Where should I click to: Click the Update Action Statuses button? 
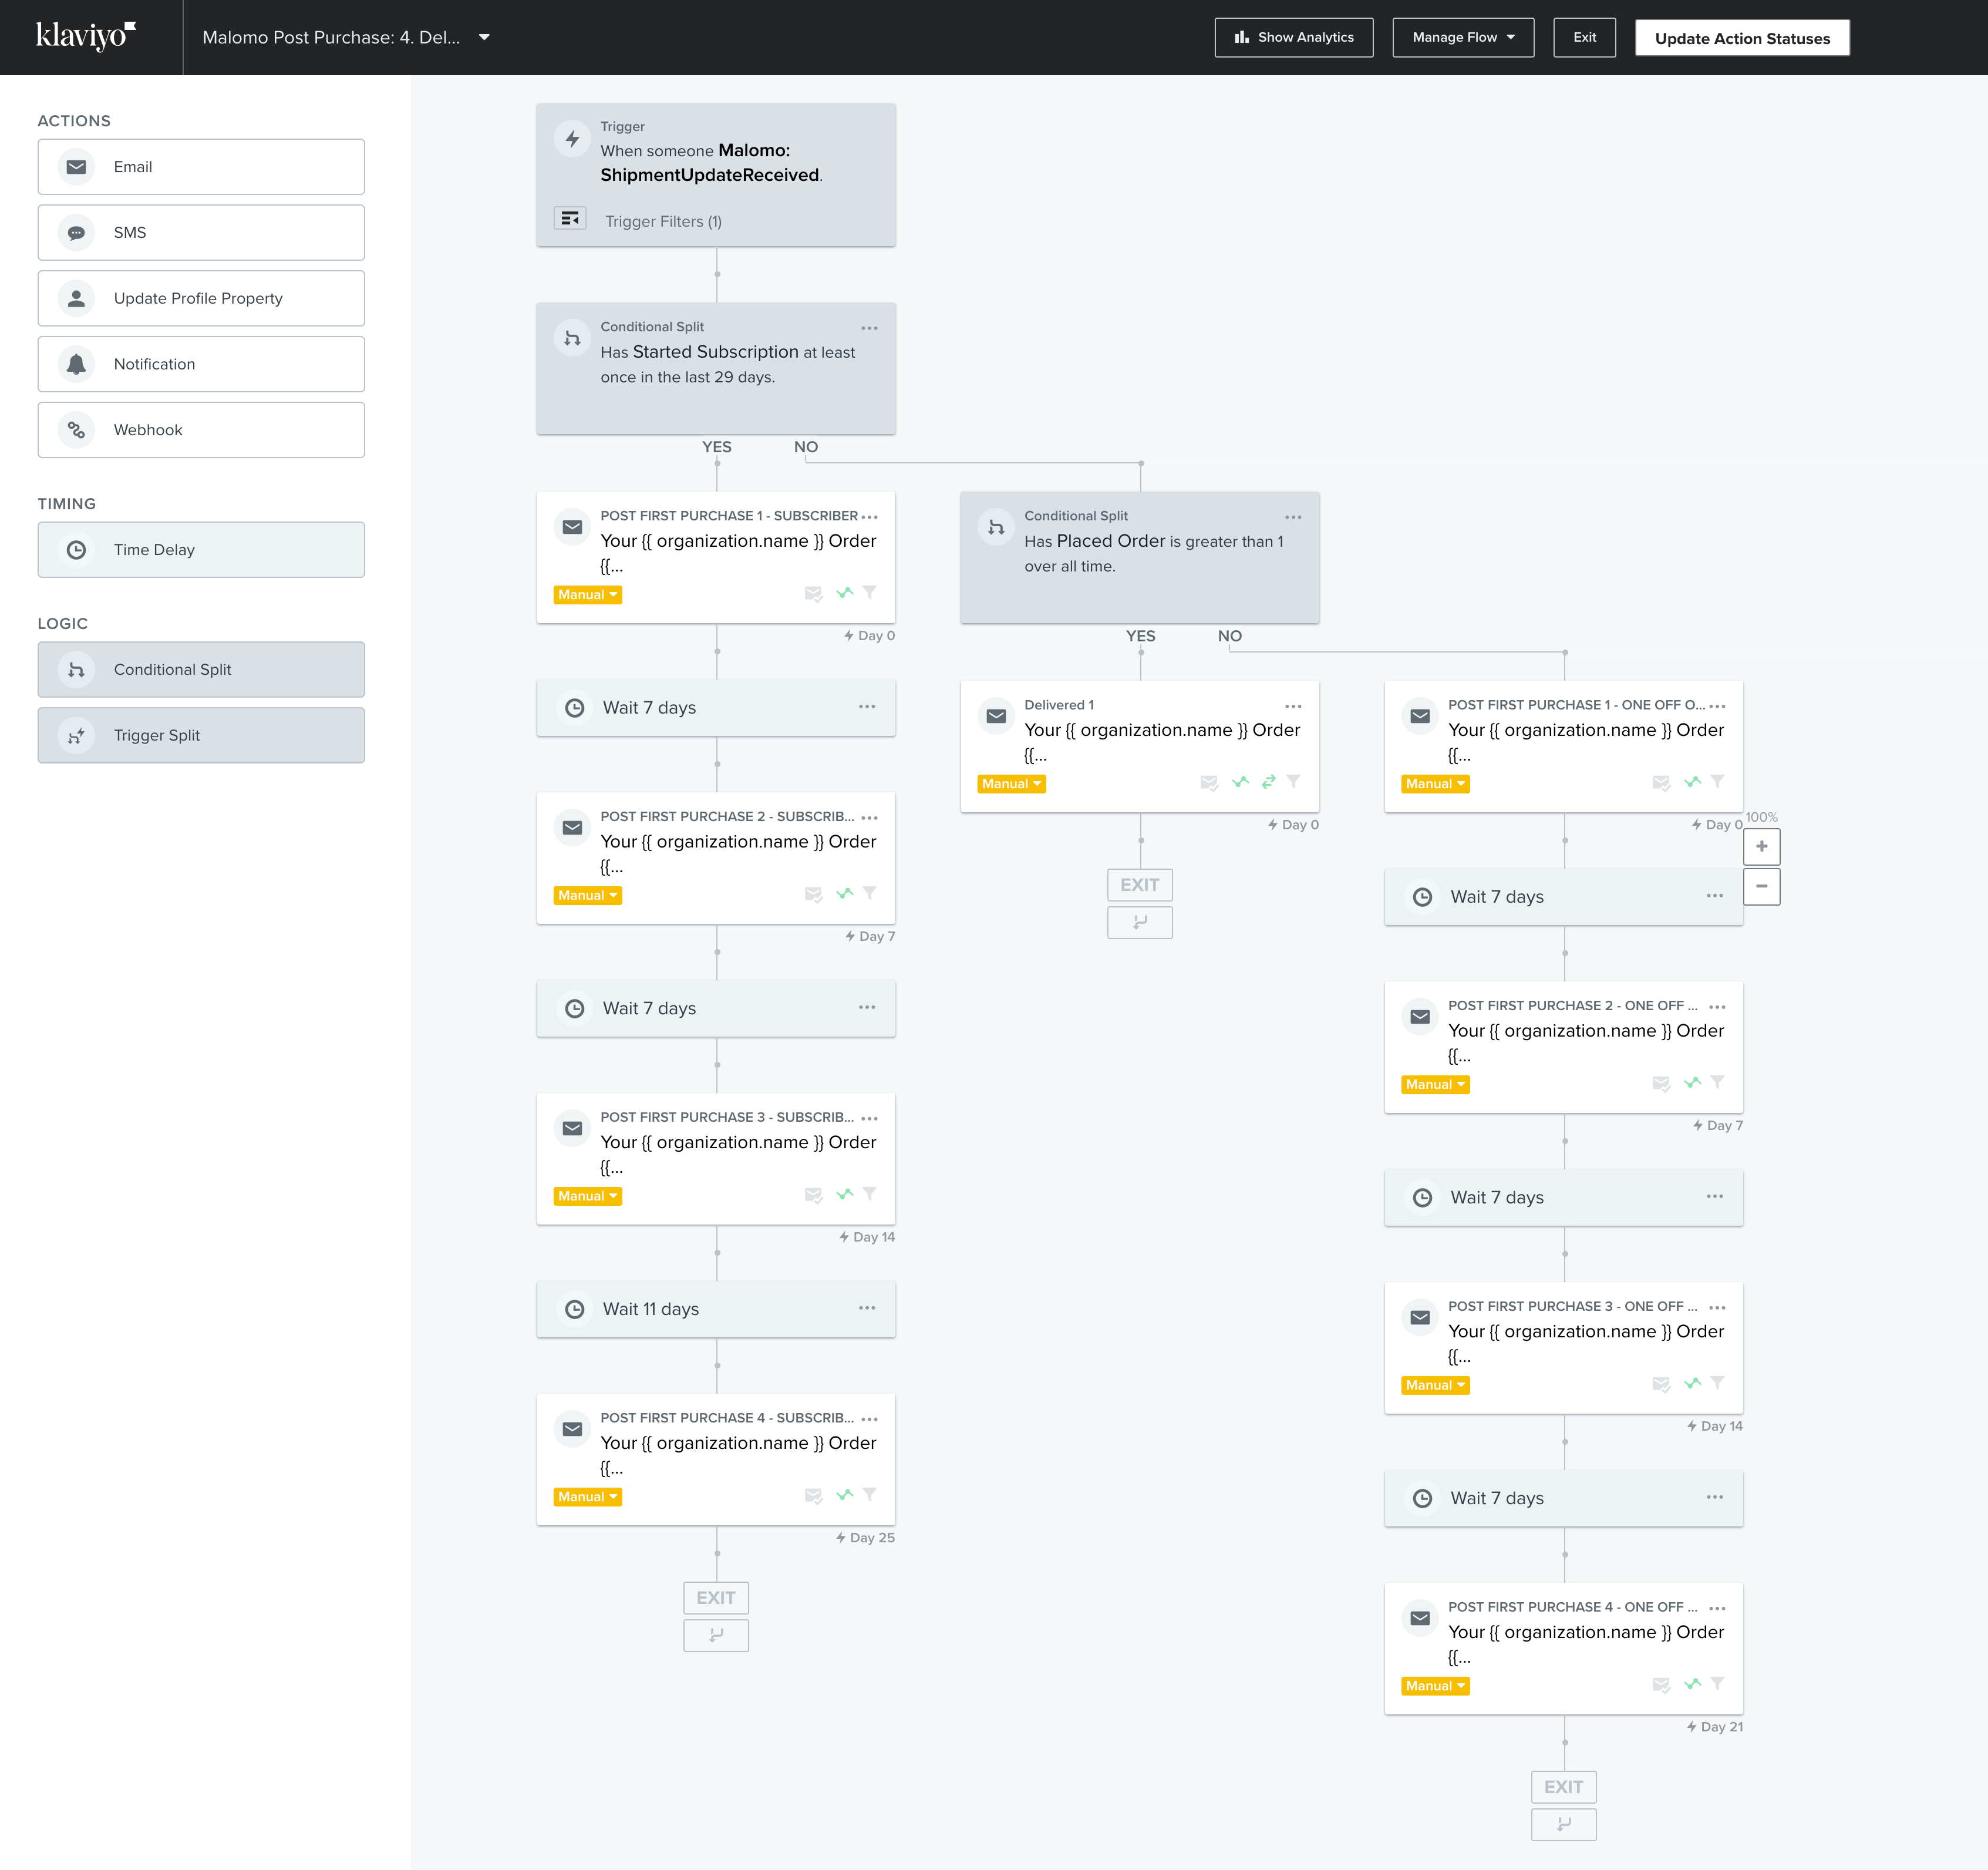pyautogui.click(x=1742, y=37)
